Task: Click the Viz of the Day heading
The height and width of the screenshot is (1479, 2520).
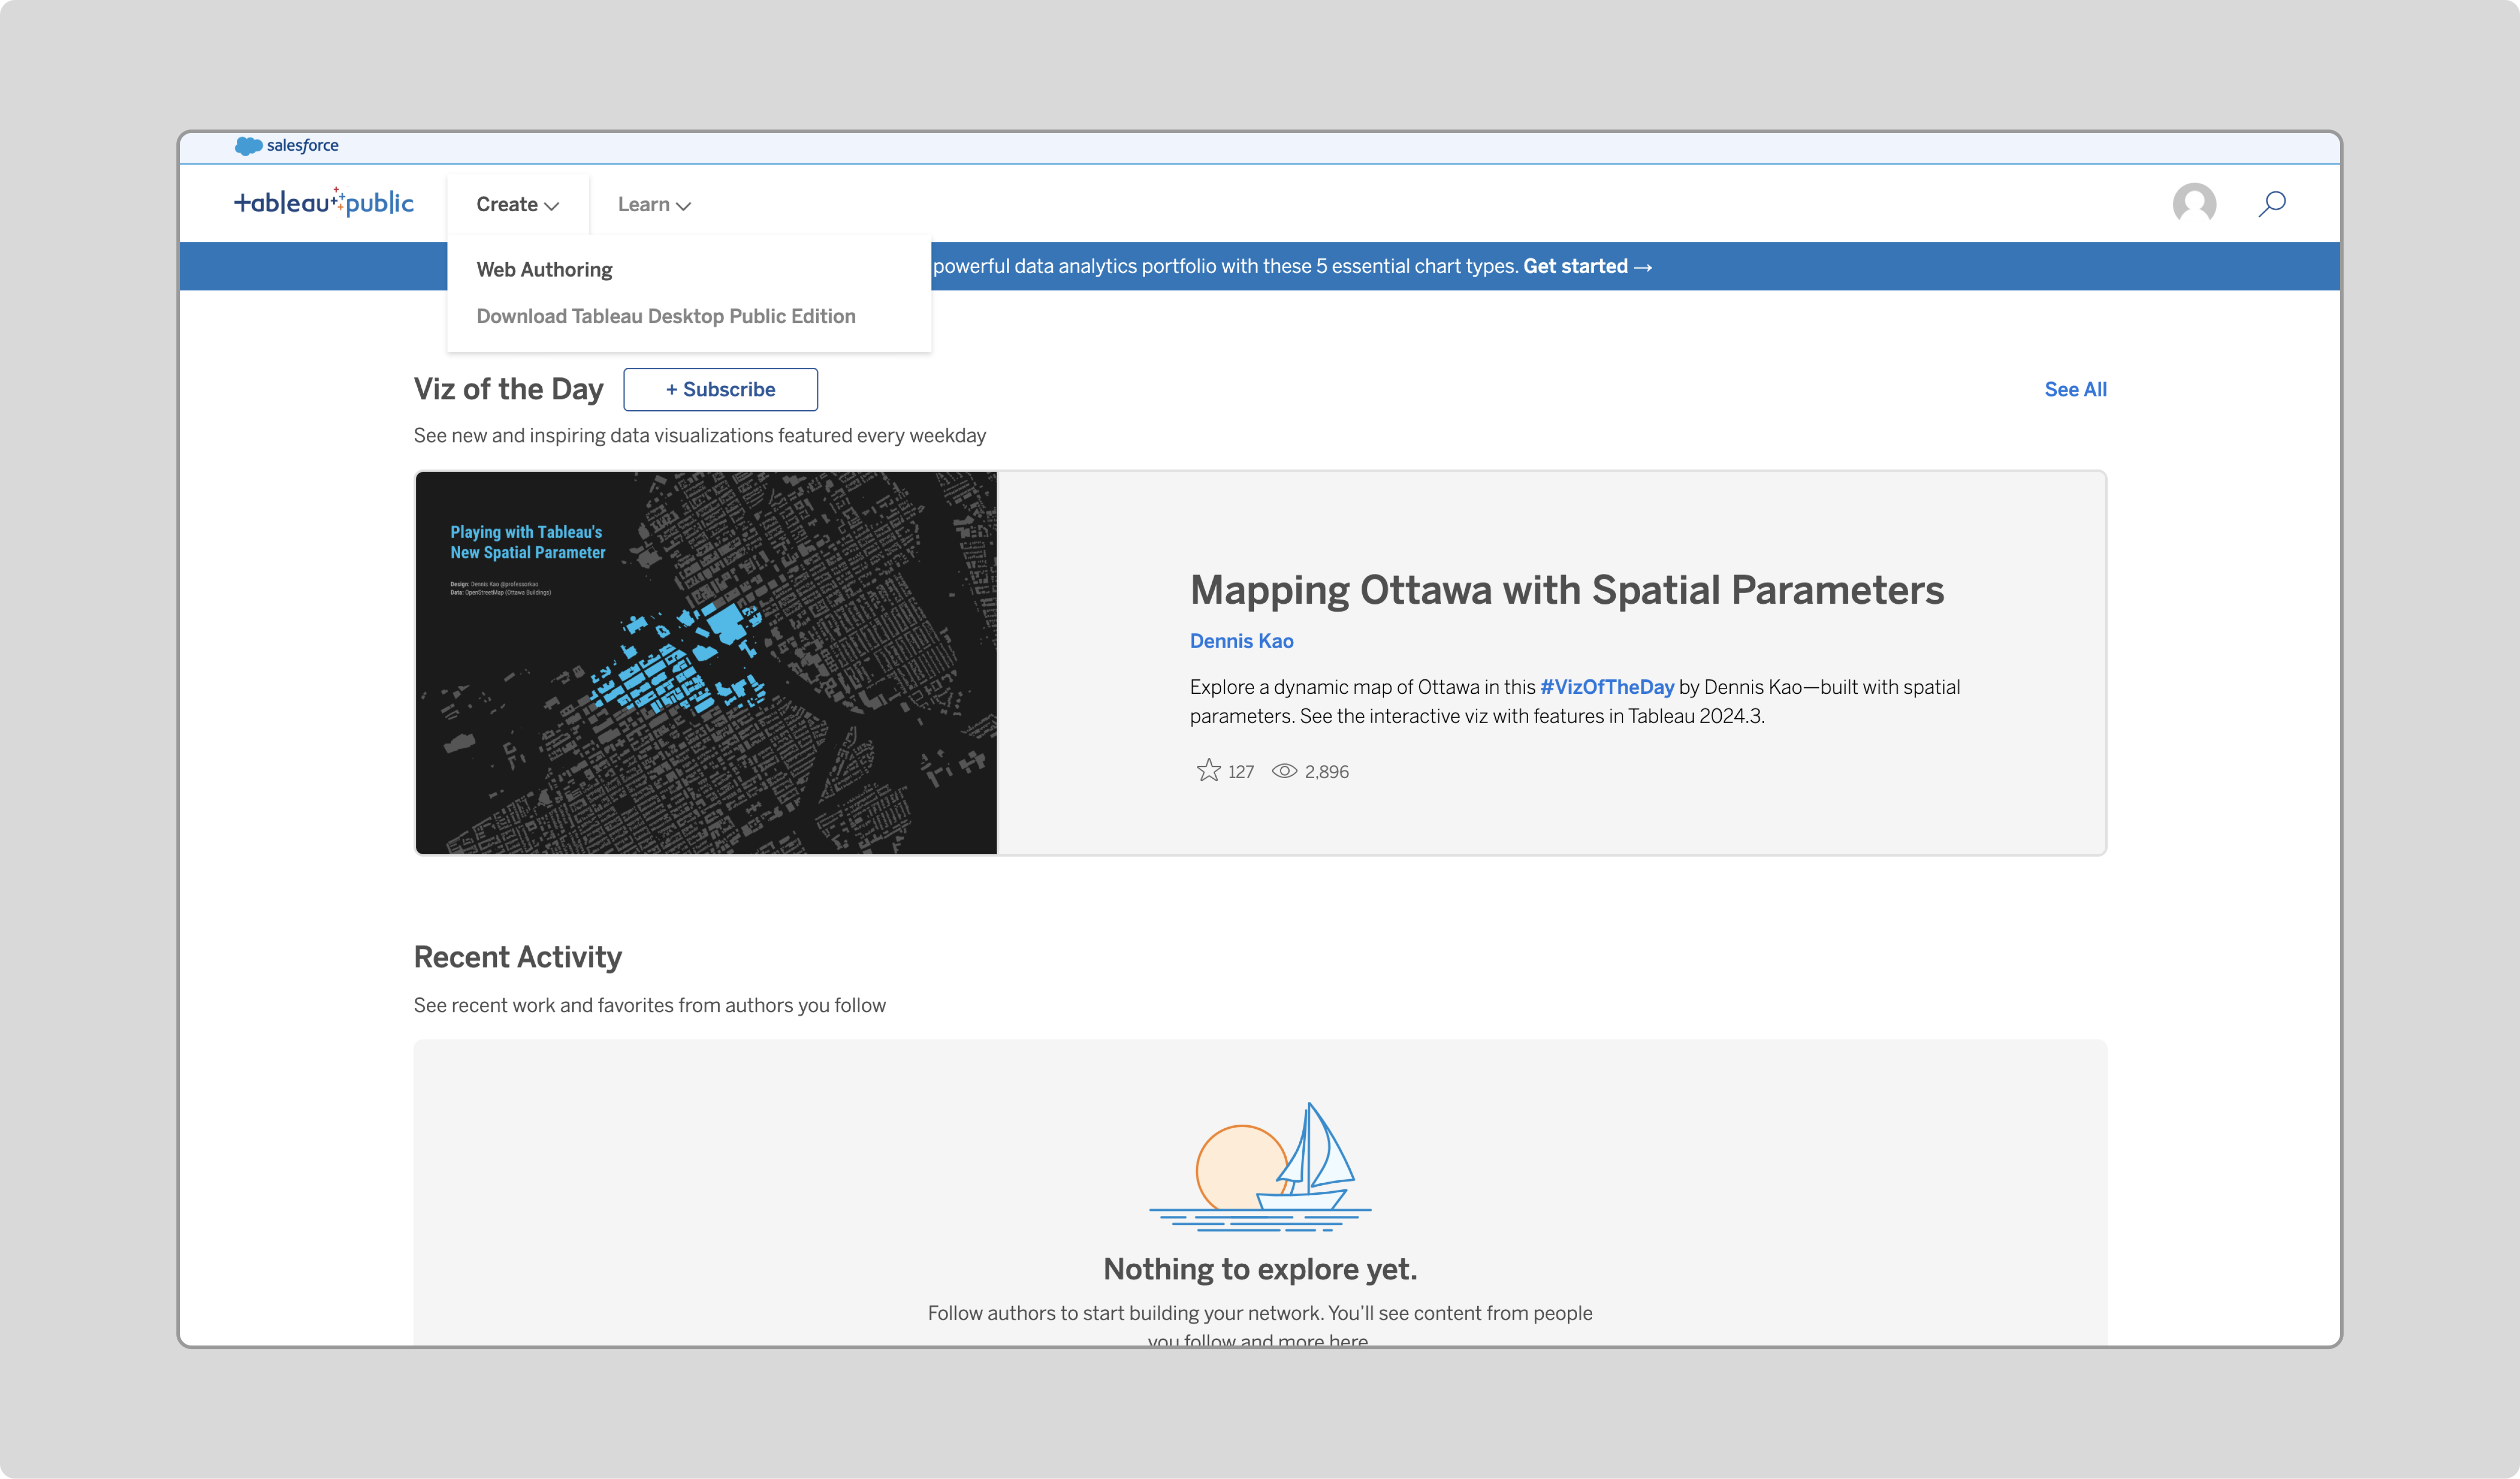Action: click(x=508, y=389)
